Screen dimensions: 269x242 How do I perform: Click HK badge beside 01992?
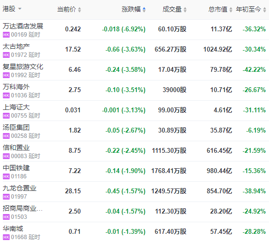pos(6,75)
